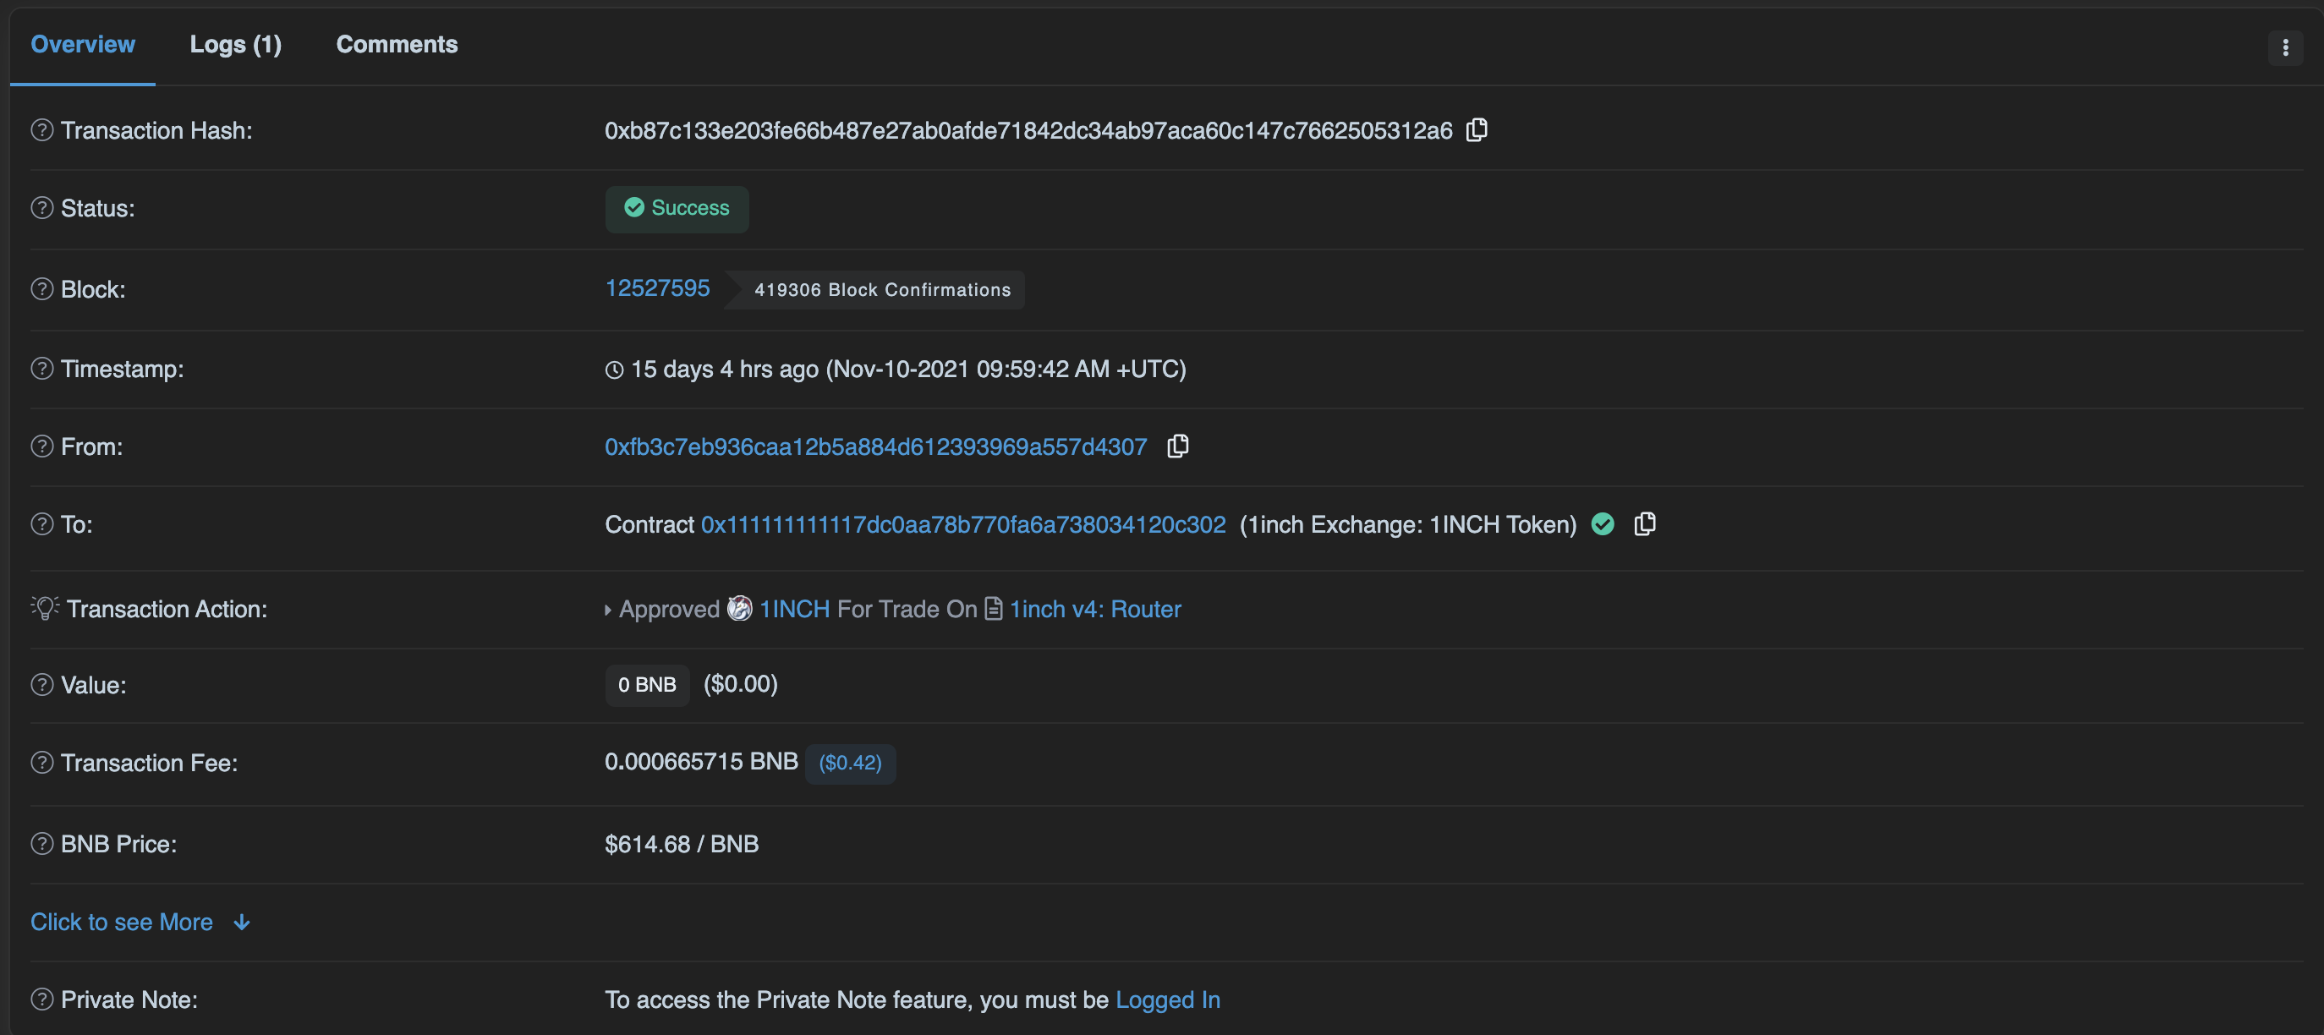Open the From address 0xfb3c7eb9... link
This screenshot has height=1035, width=2324.
click(x=875, y=446)
